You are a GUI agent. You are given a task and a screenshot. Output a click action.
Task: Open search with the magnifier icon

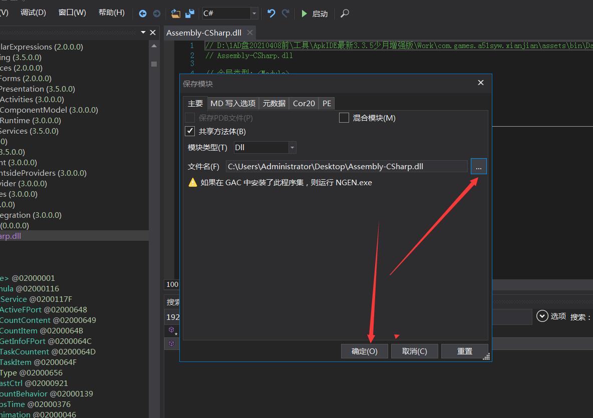(345, 14)
